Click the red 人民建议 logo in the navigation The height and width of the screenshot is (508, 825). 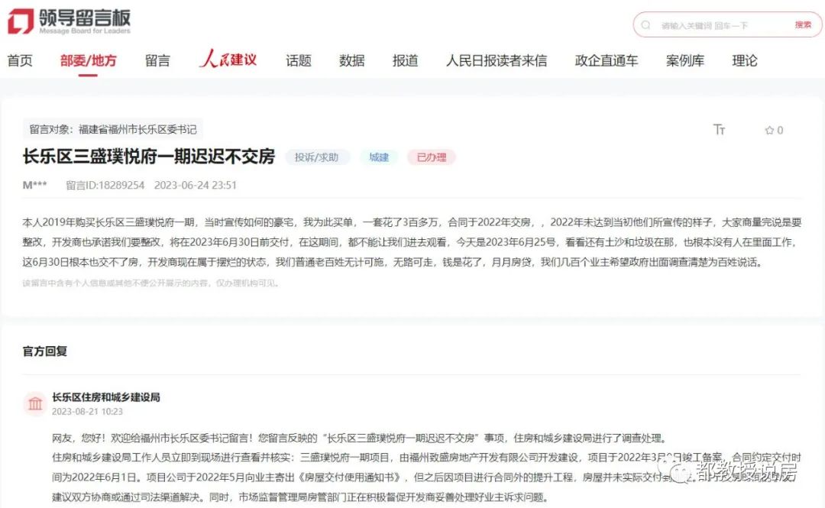pos(230,60)
